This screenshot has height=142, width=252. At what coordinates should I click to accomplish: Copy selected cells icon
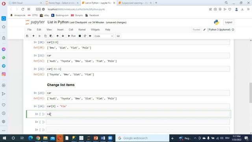pyautogui.click(x=45, y=36)
